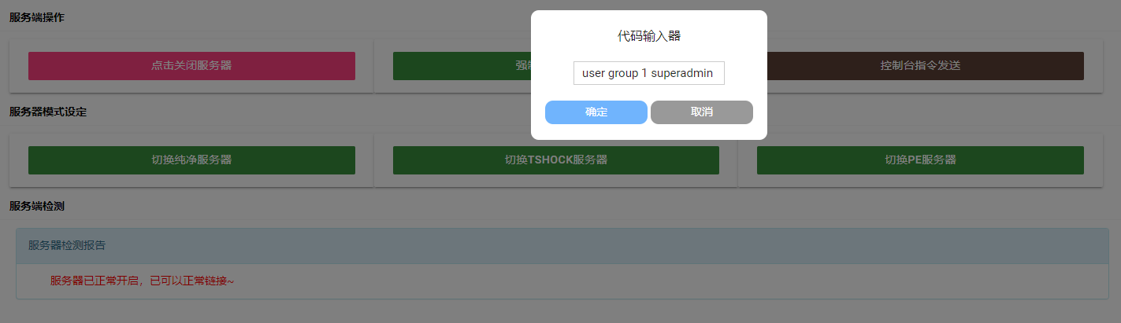Focus the code input text box
Viewport: 1121px width, 323px height.
(x=648, y=73)
